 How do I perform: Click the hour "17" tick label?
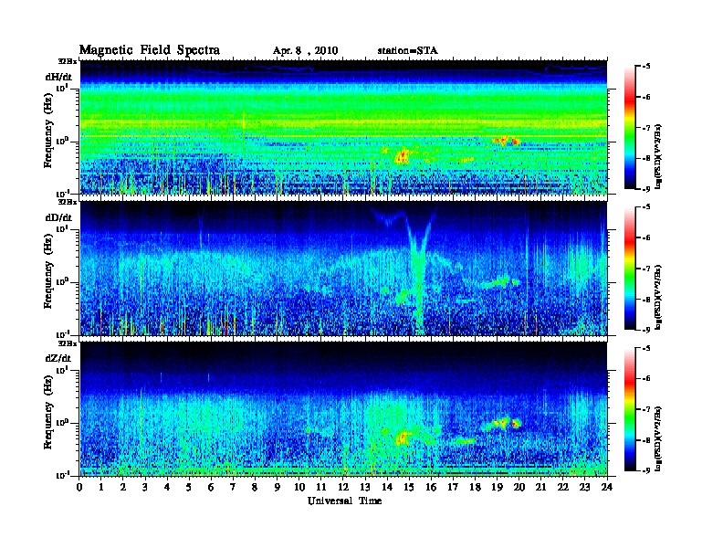454,488
